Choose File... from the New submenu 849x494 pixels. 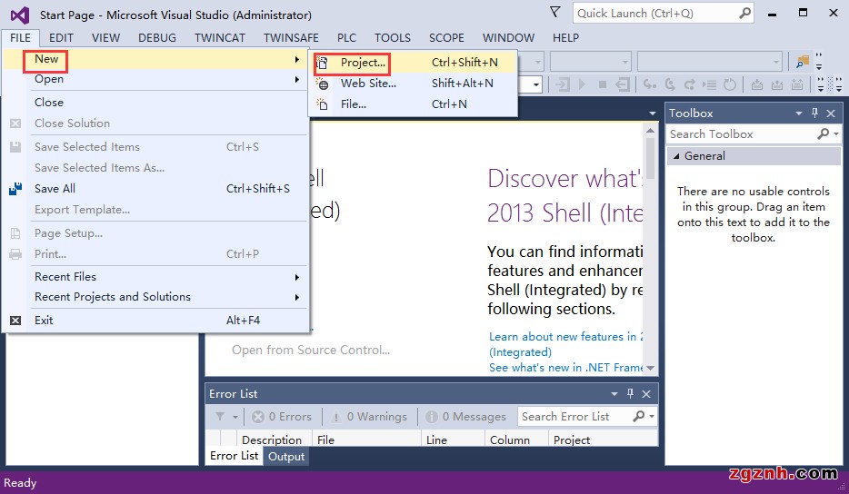tap(354, 104)
